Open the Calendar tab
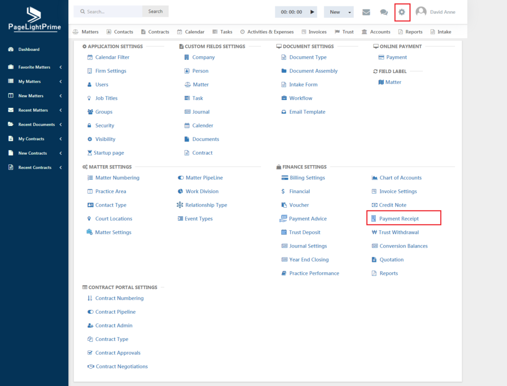This screenshot has width=507, height=386. (x=191, y=32)
